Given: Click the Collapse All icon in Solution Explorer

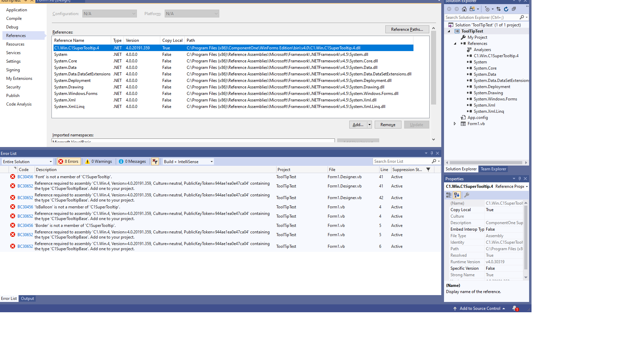Looking at the screenshot, I should coord(514,9).
